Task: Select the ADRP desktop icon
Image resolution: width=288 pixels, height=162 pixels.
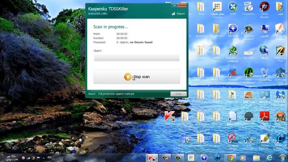Action: [x=233, y=7]
